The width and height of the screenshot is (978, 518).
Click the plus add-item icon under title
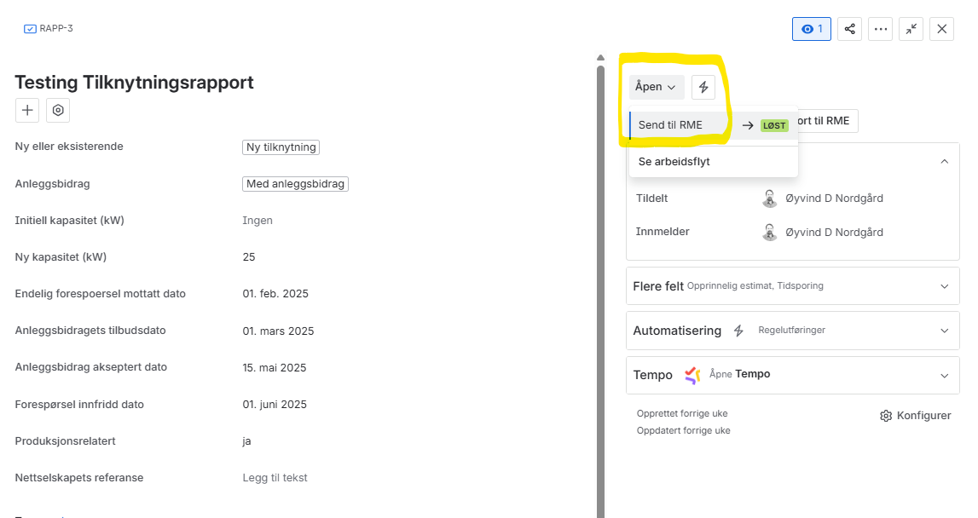coord(27,110)
